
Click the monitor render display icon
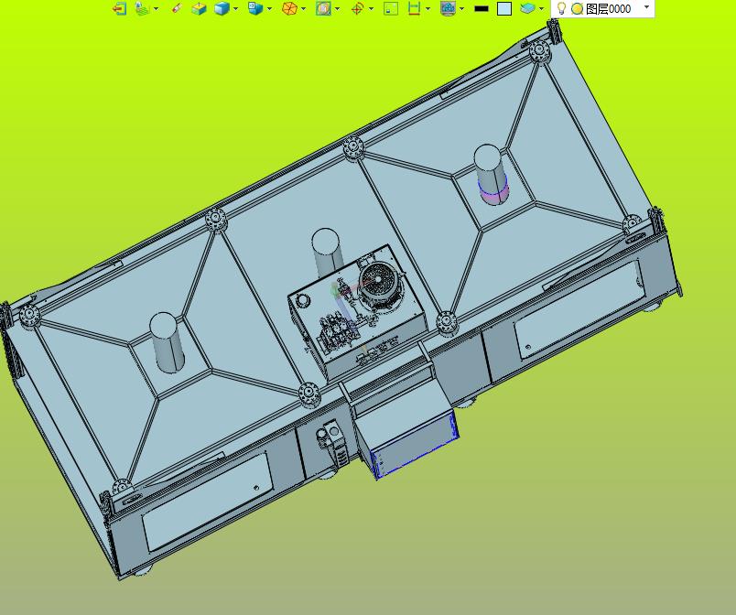(x=449, y=8)
